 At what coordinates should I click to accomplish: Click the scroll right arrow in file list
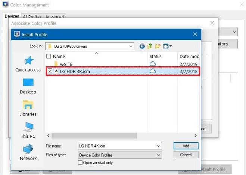pyautogui.click(x=196, y=136)
